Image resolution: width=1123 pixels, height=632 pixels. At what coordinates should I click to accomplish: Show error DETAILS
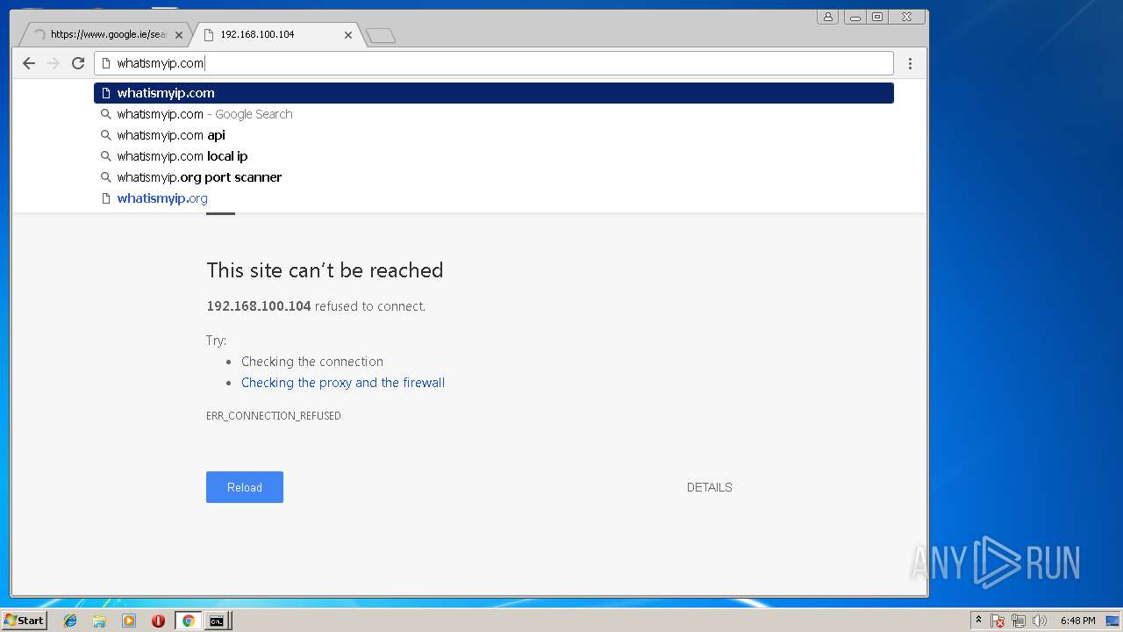(709, 487)
